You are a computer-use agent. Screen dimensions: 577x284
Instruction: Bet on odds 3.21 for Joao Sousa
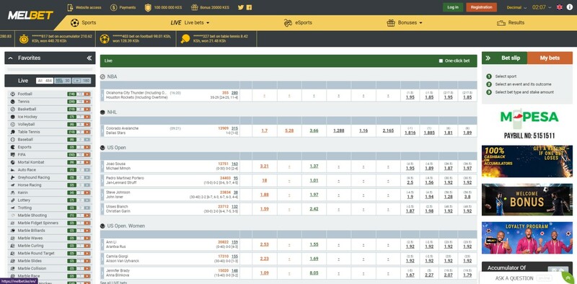(264, 167)
